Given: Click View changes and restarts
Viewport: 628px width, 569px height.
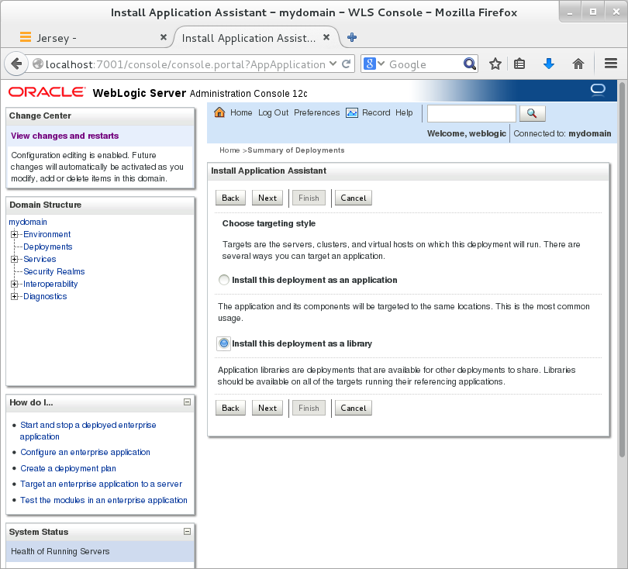Looking at the screenshot, I should [x=64, y=136].
